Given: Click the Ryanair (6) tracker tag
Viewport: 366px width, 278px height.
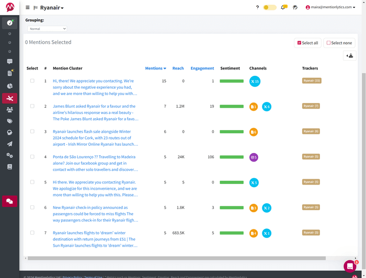Looking at the screenshot, I should click(x=311, y=131).
